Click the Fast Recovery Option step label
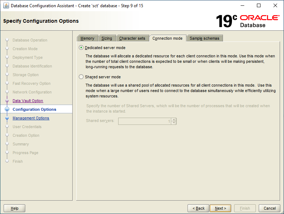This screenshot has width=284, height=214. click(x=31, y=84)
